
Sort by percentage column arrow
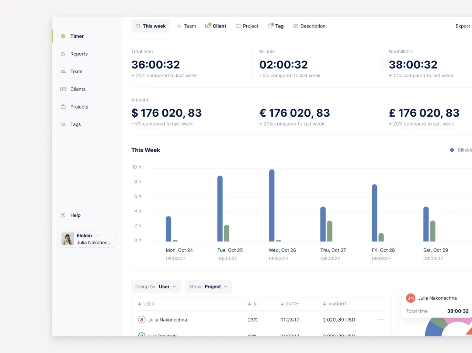[x=250, y=304]
